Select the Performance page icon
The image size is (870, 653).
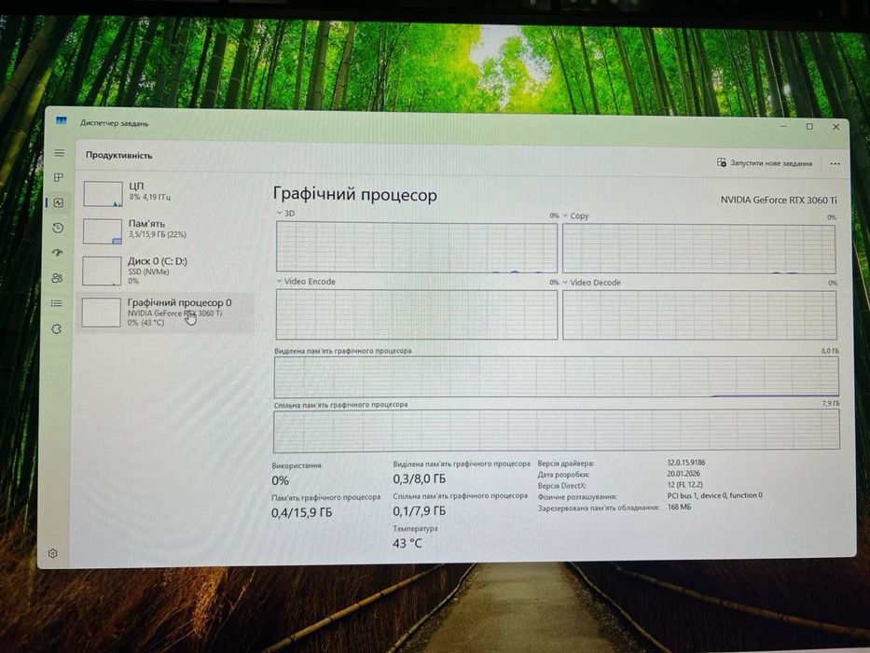58,202
